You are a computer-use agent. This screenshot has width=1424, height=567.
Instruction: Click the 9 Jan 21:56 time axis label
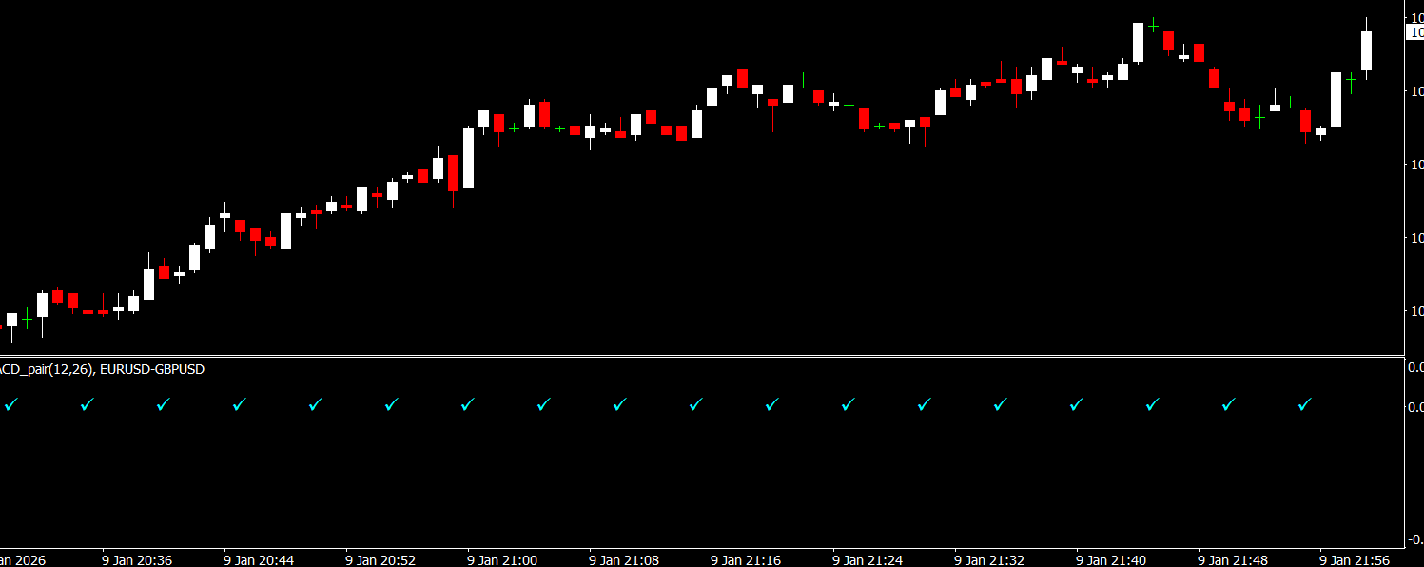tap(1355, 559)
